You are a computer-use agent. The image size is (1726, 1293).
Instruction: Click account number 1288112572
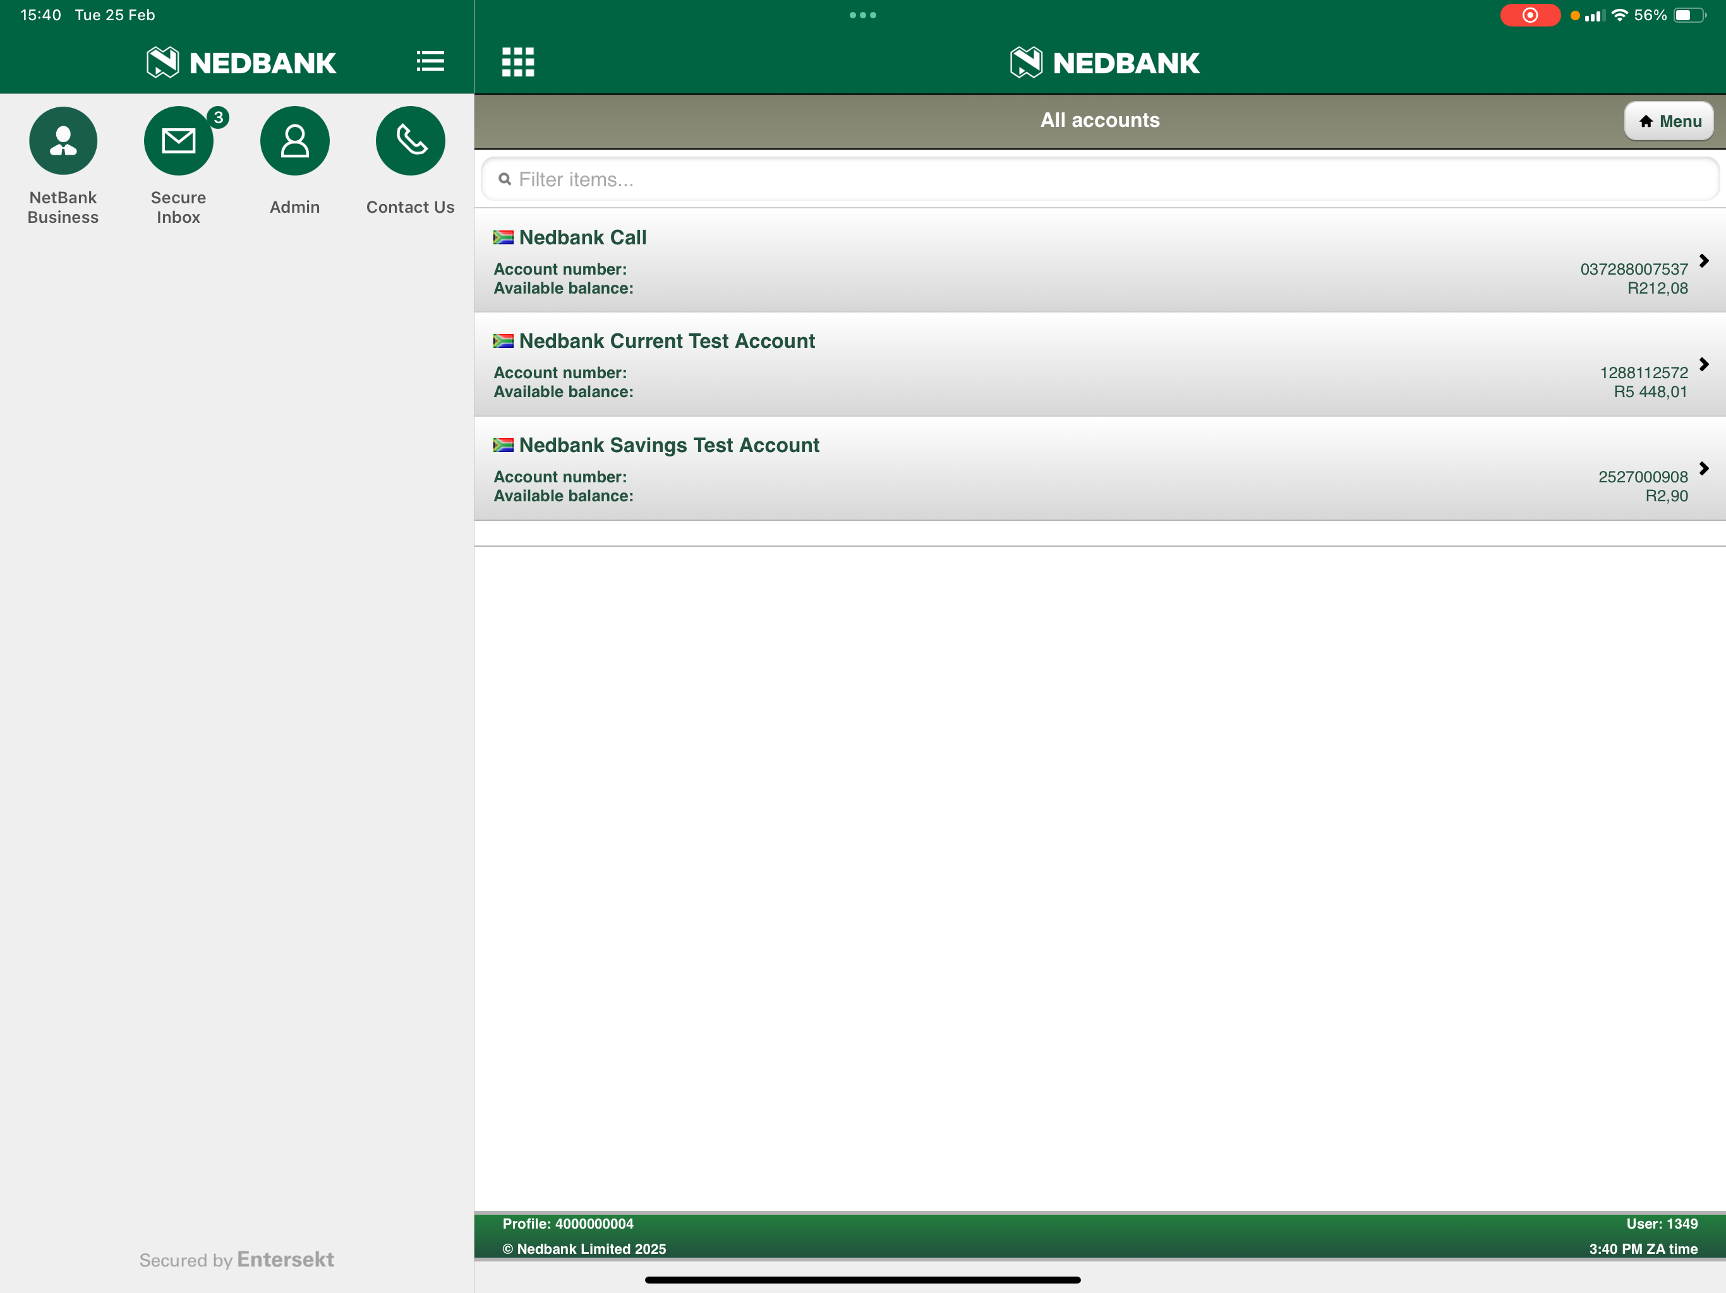click(x=1644, y=372)
